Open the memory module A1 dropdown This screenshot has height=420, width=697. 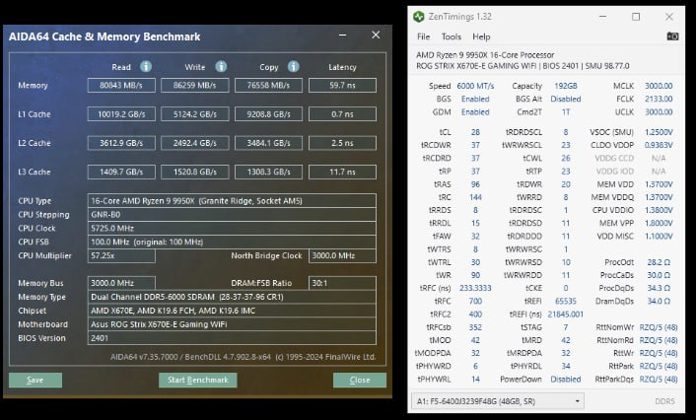coord(498,401)
